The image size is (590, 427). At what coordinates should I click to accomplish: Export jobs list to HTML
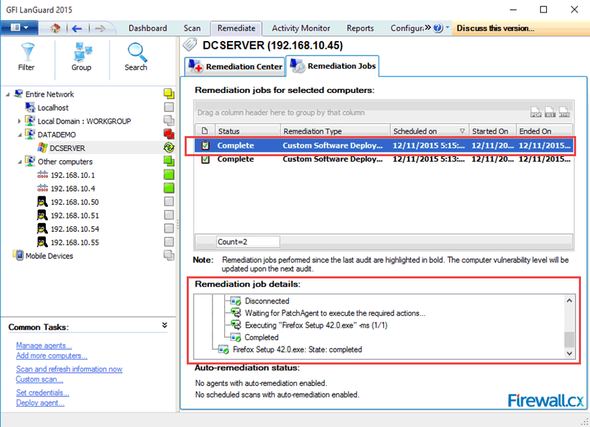564,112
